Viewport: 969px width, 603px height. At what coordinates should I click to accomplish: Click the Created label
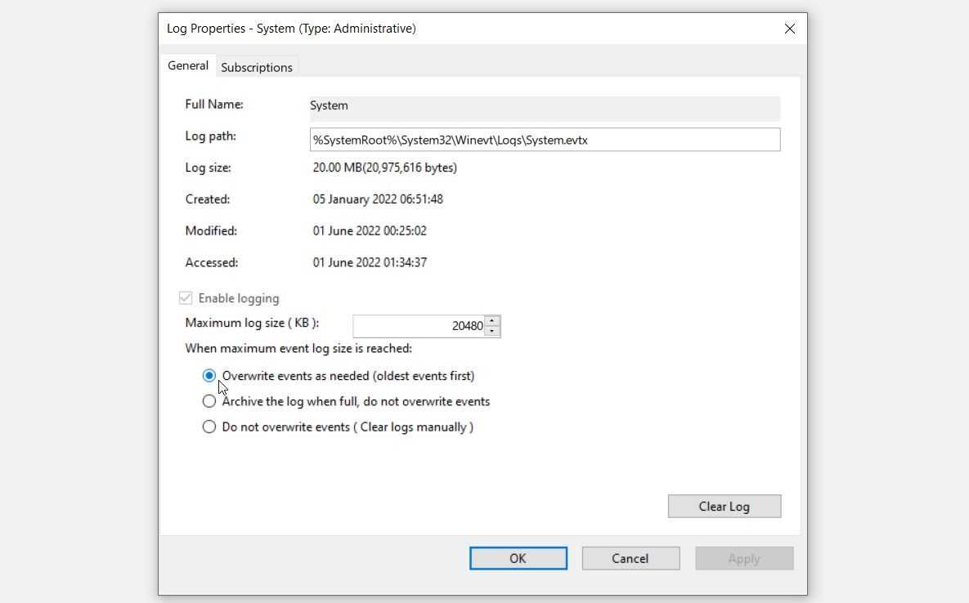[207, 199]
